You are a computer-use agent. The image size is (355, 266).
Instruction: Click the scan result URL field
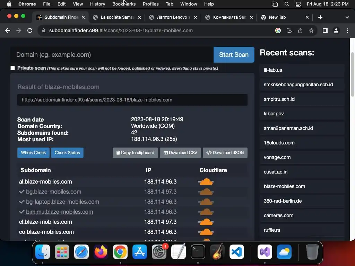[x=132, y=100]
